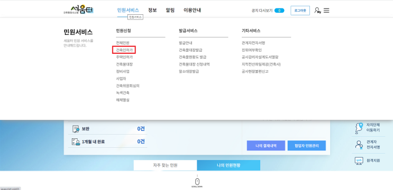Click the 민원신청 column heading

[x=123, y=31]
